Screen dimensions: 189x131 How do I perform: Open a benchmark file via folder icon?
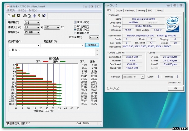point(14,16)
